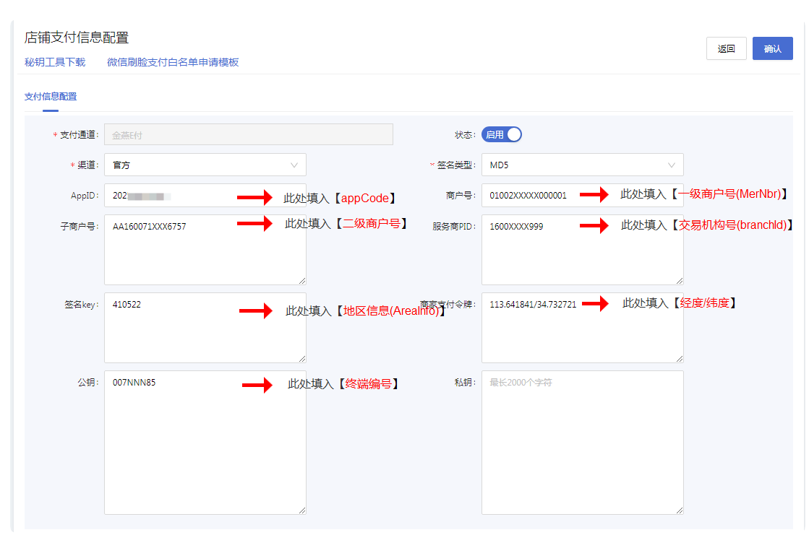Open the 微信刷脸支付白名单申请模板 link
This screenshot has height=548, width=809.
(x=173, y=62)
